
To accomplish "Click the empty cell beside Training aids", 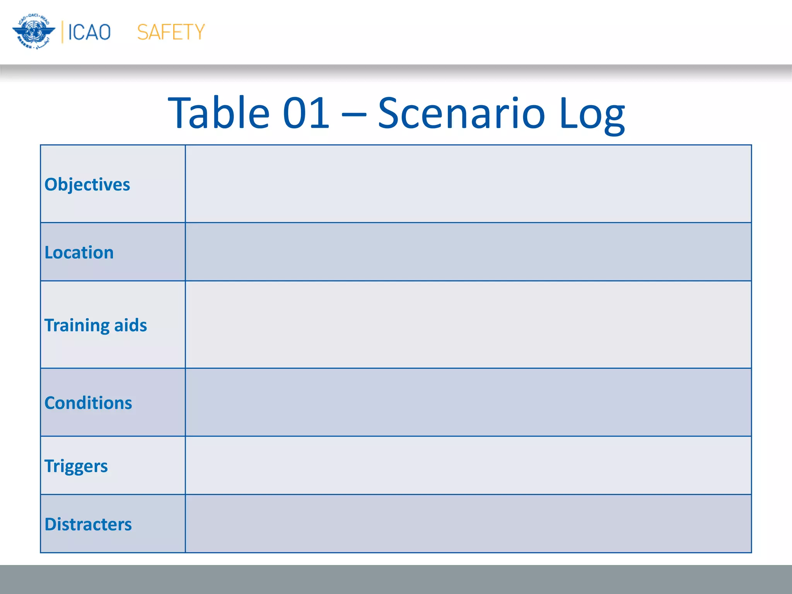I will [x=468, y=325].
